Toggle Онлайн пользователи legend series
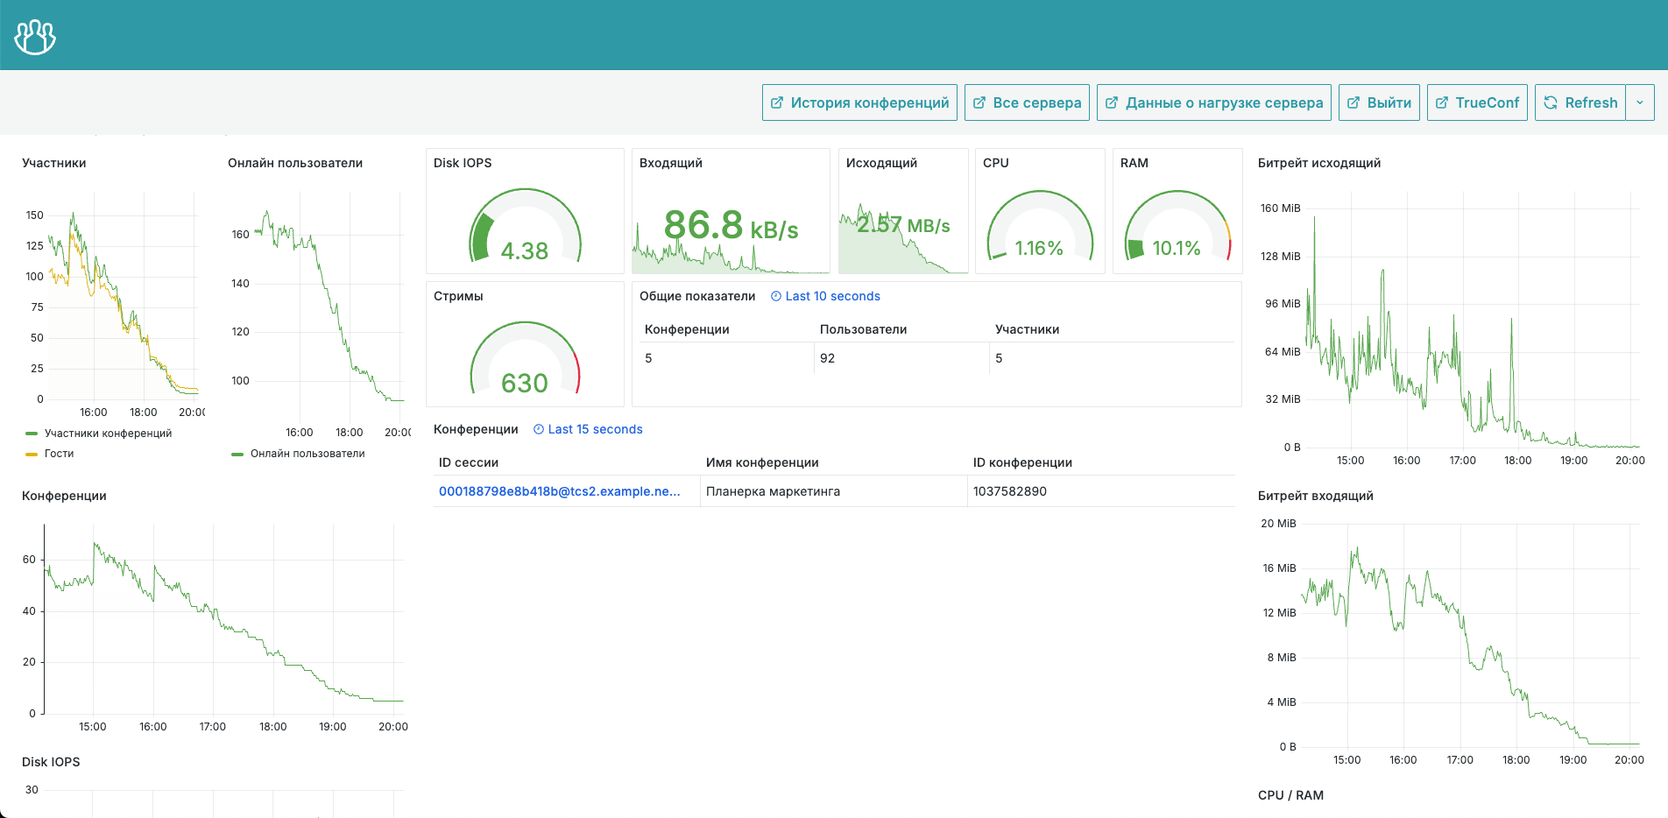The height and width of the screenshot is (818, 1668). (307, 454)
